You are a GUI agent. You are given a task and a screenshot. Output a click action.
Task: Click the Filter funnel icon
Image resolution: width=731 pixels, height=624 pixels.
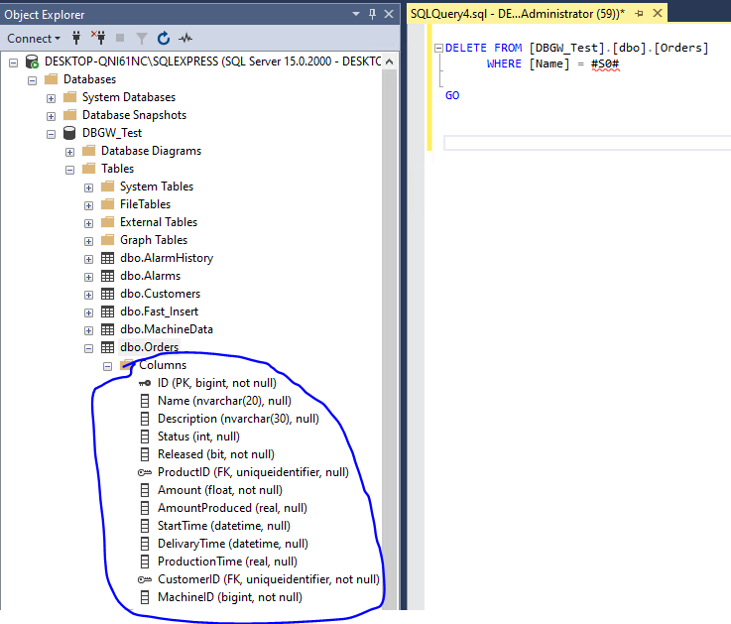[x=141, y=39]
